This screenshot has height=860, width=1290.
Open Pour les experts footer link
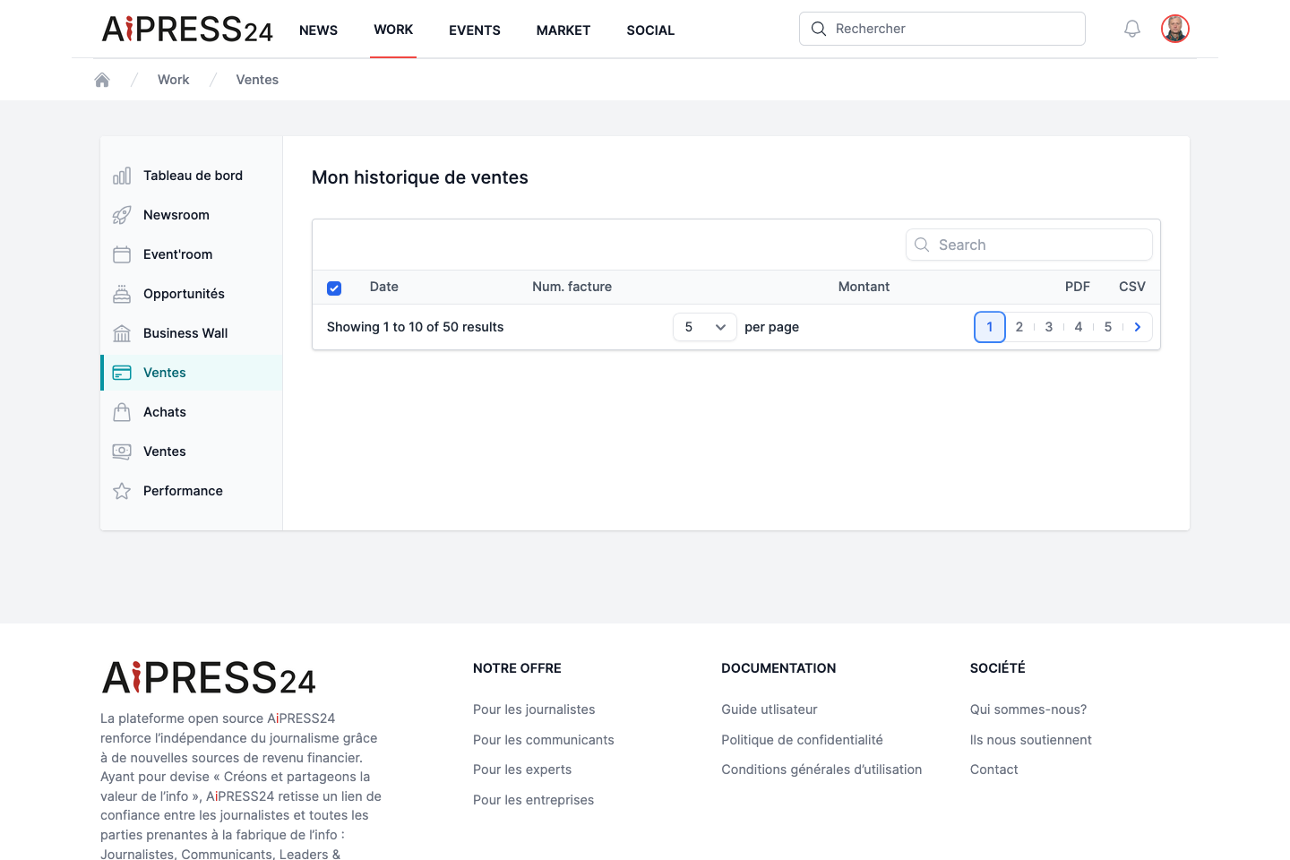point(522,770)
